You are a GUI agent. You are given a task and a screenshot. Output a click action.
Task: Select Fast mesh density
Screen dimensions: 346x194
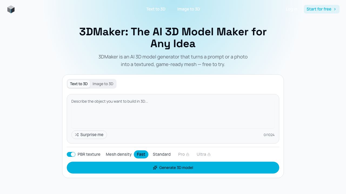click(x=141, y=154)
